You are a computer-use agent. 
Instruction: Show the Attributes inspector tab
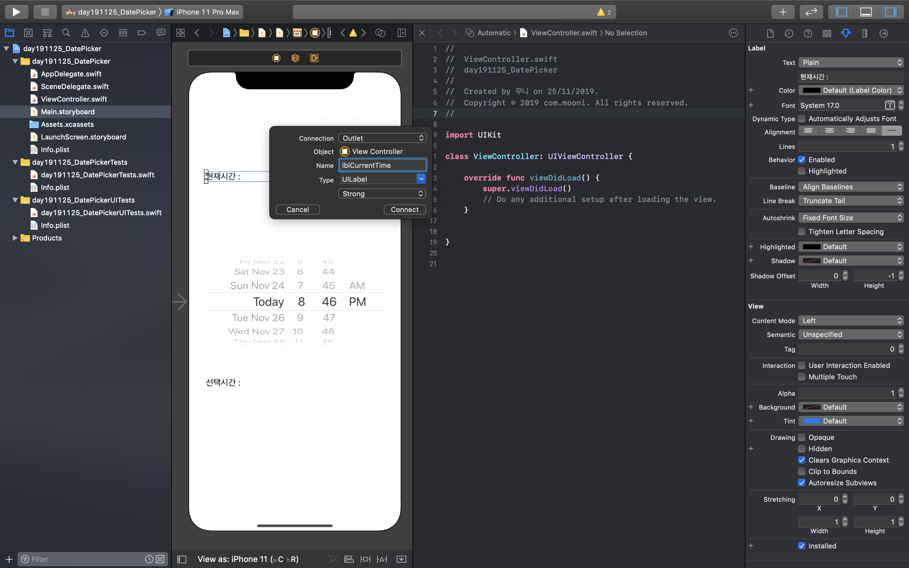point(846,33)
